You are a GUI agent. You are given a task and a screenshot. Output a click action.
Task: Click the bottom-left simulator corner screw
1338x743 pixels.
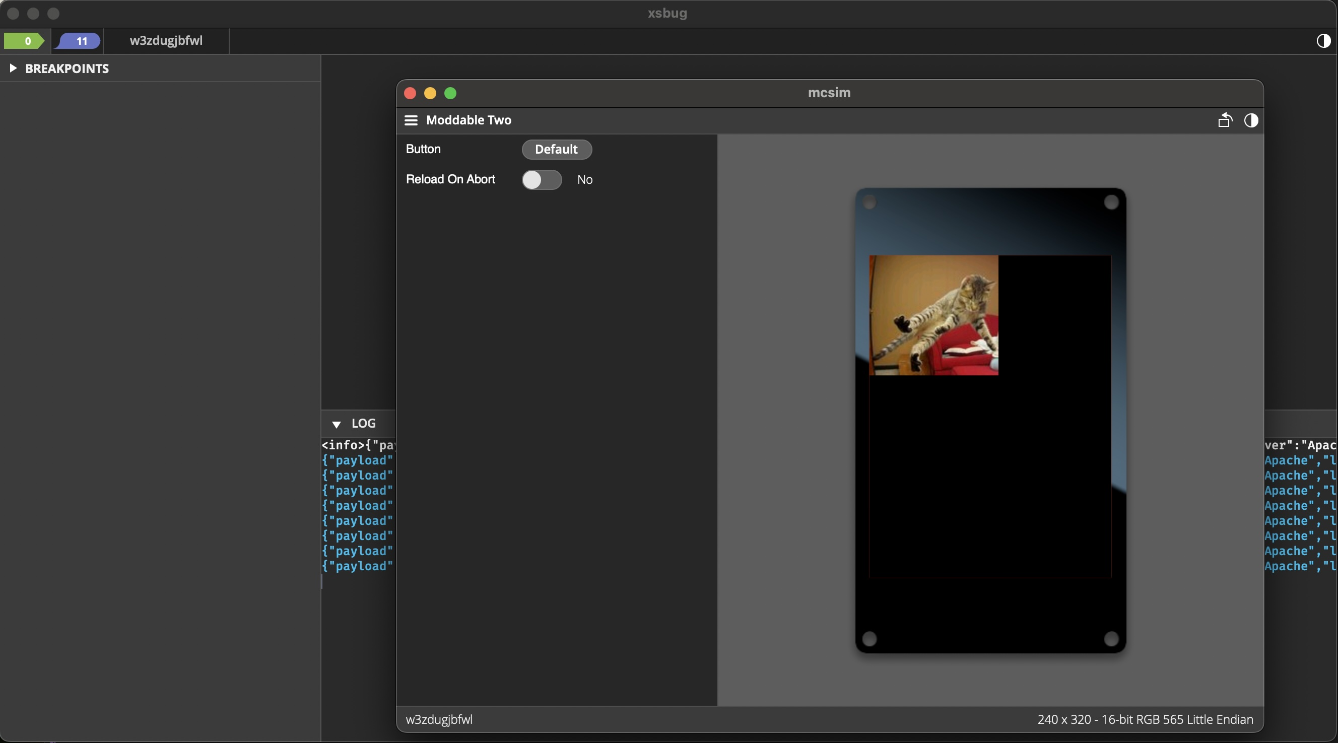click(869, 639)
